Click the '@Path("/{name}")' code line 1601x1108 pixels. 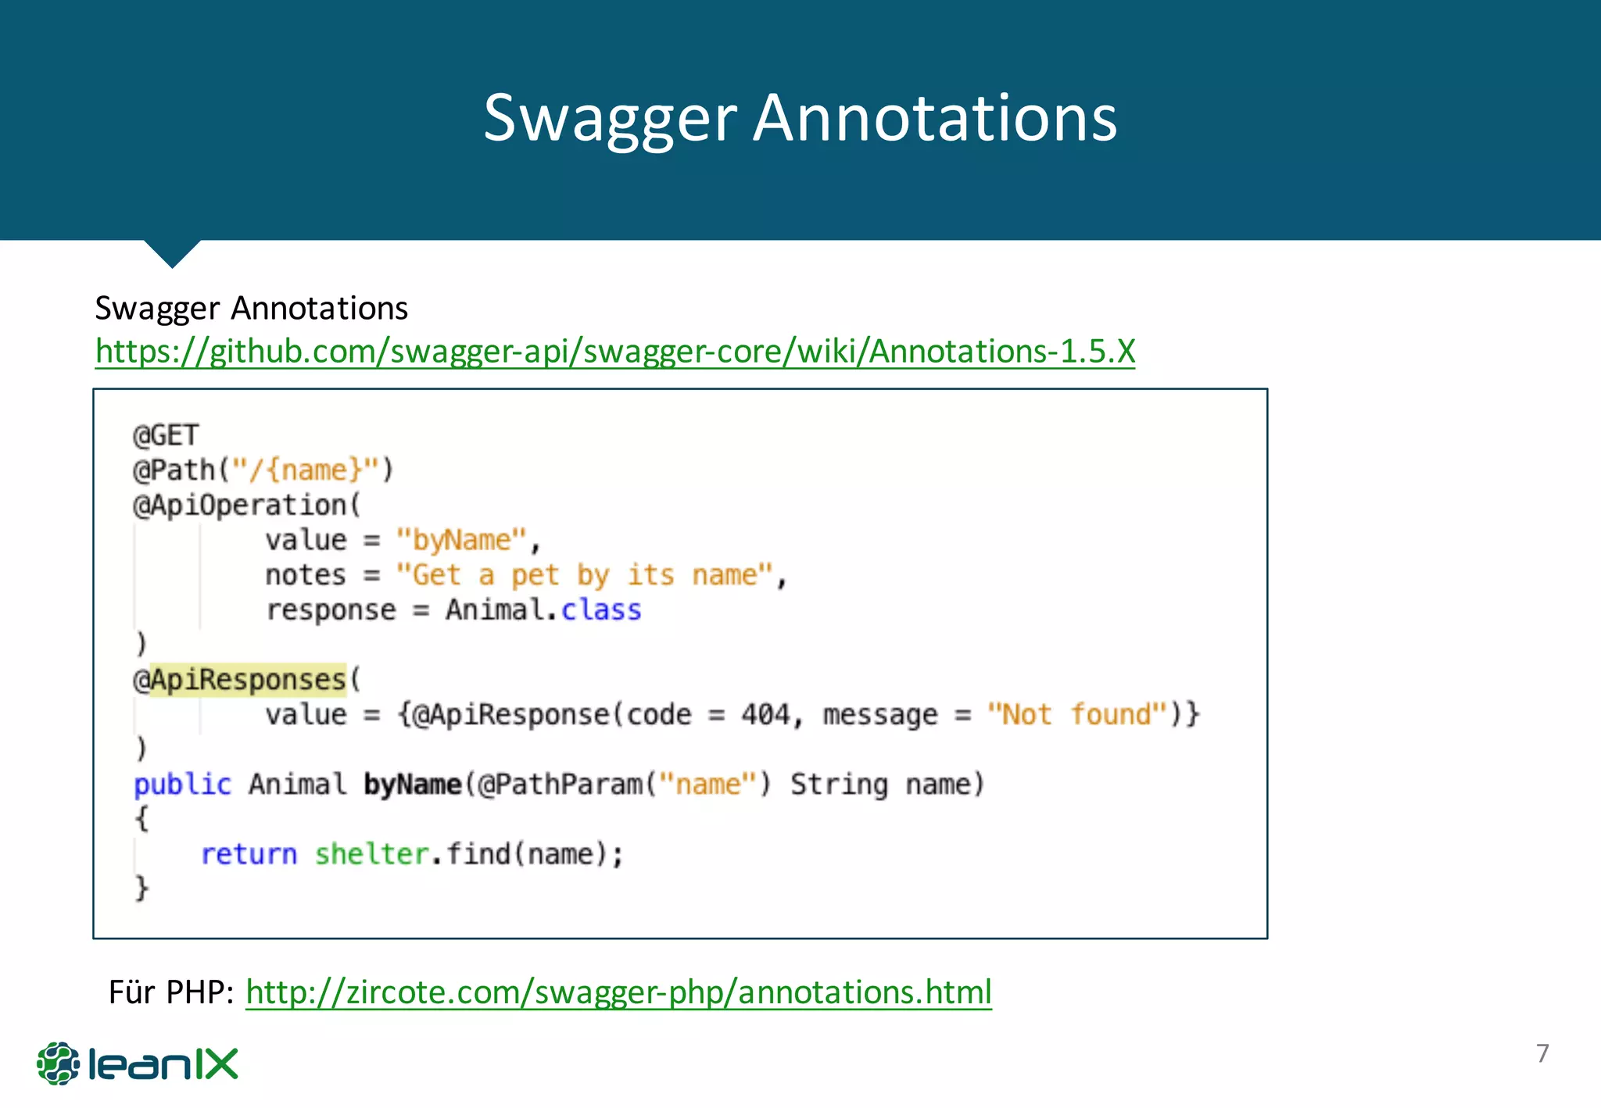[263, 470]
